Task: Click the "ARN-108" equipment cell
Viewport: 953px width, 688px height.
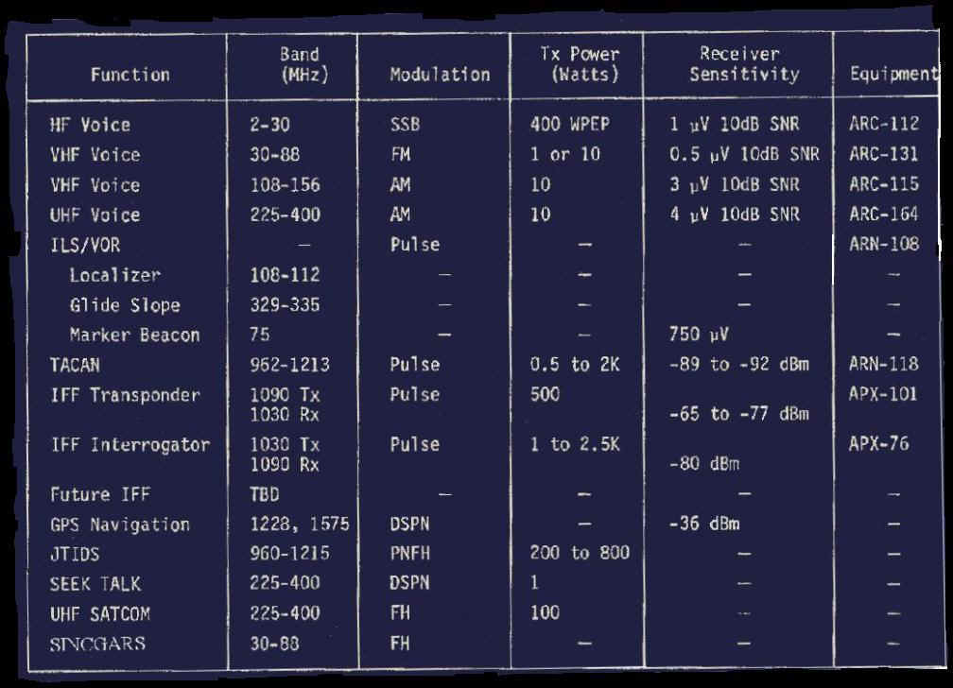Action: (884, 244)
